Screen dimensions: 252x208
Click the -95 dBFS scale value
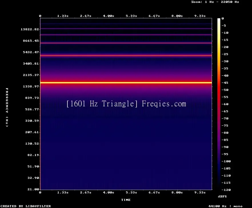225,154
